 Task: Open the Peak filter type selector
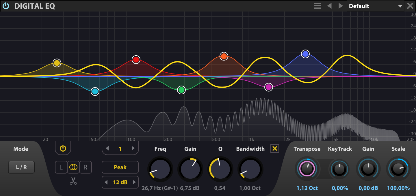pos(120,167)
